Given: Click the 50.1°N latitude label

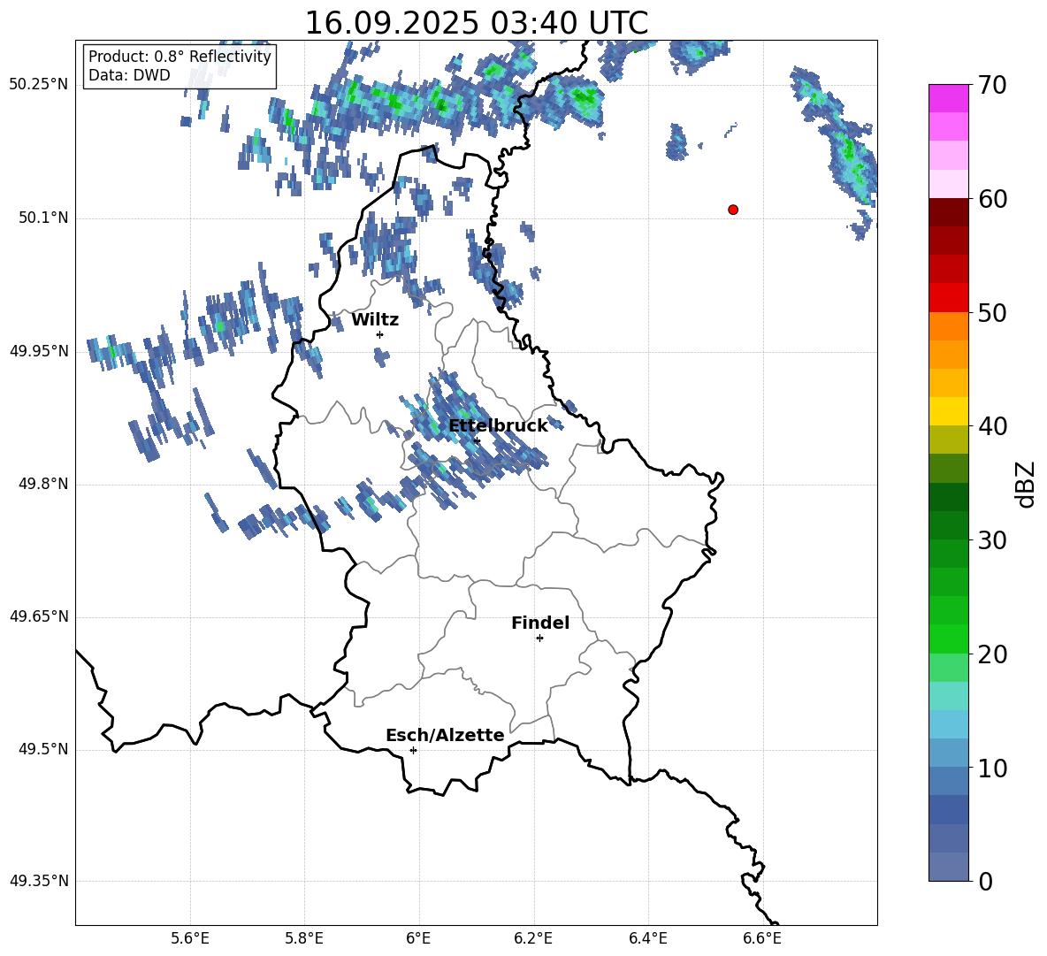Looking at the screenshot, I should click(x=44, y=218).
